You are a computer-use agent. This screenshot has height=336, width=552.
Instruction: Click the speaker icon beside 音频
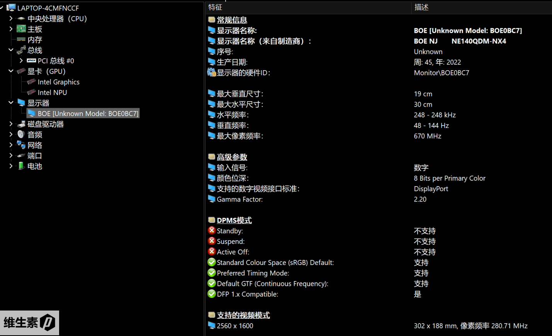tap(21, 134)
